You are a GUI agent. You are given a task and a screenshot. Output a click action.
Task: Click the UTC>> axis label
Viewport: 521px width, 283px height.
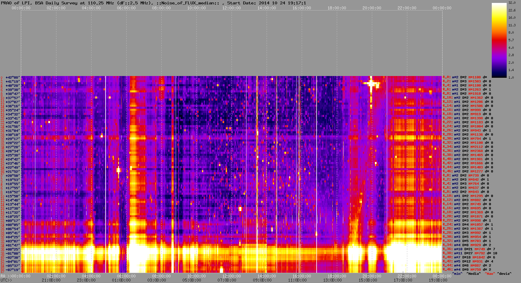pos(6,280)
